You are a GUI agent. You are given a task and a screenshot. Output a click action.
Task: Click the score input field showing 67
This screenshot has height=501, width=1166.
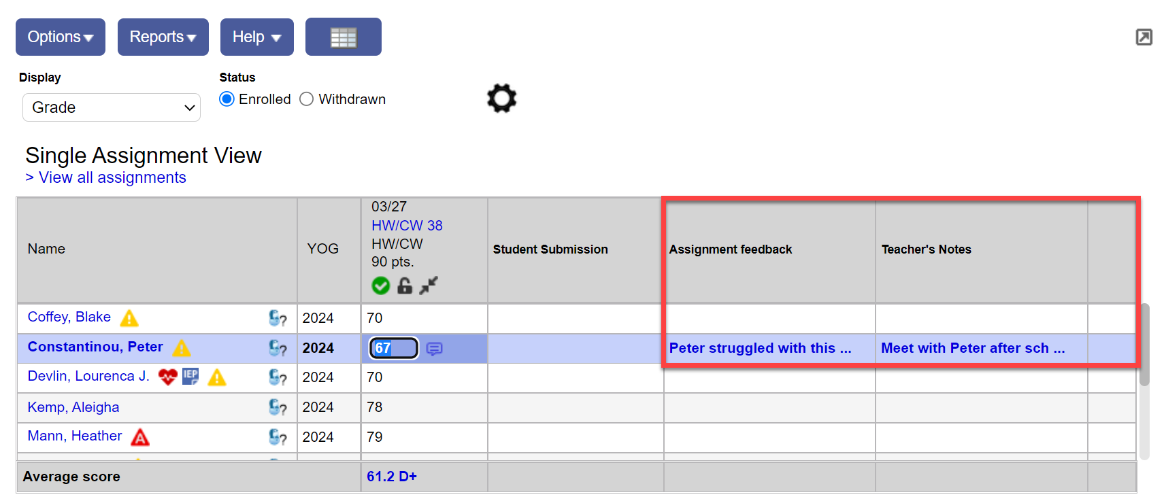click(x=394, y=348)
